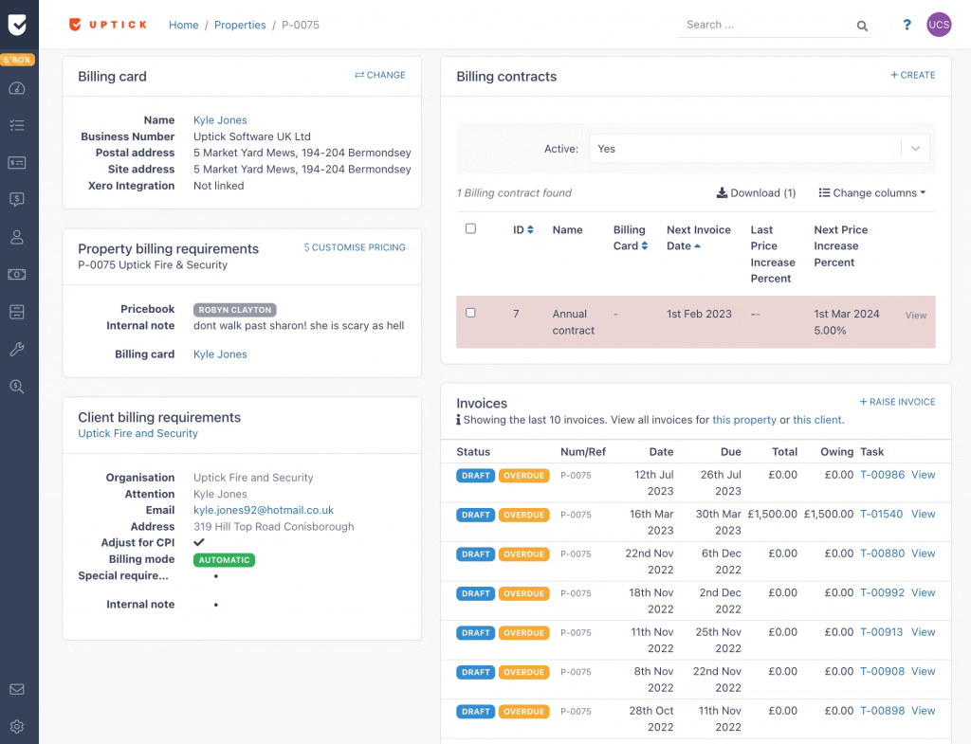The width and height of the screenshot is (971, 744).
Task: Open the Change columns dropdown
Action: pyautogui.click(x=870, y=192)
